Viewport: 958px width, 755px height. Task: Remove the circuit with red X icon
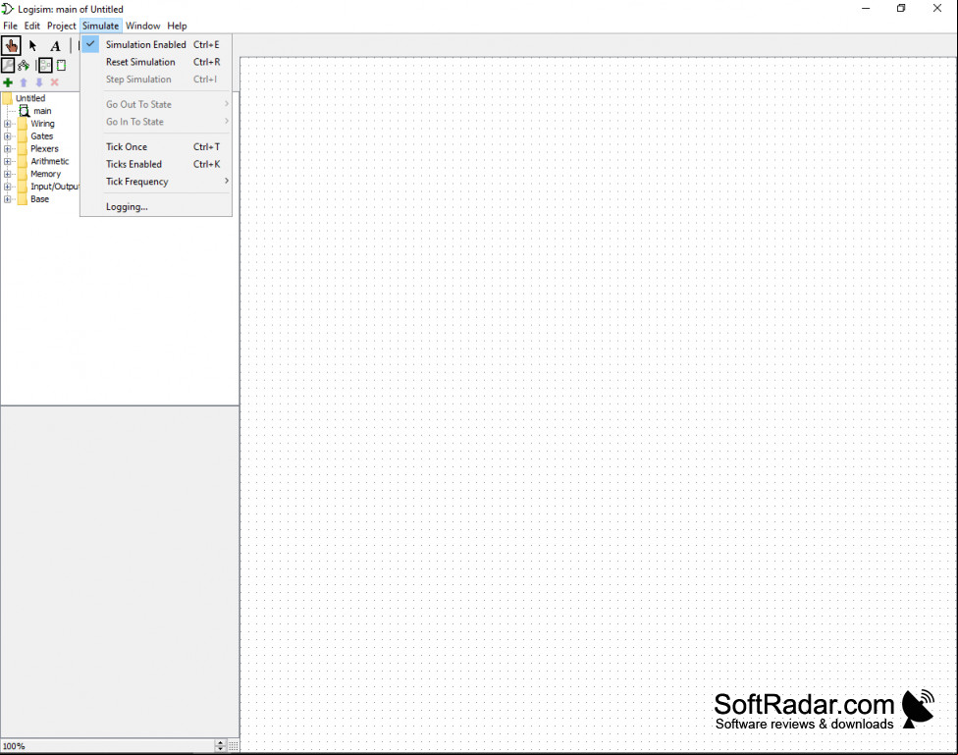[54, 81]
